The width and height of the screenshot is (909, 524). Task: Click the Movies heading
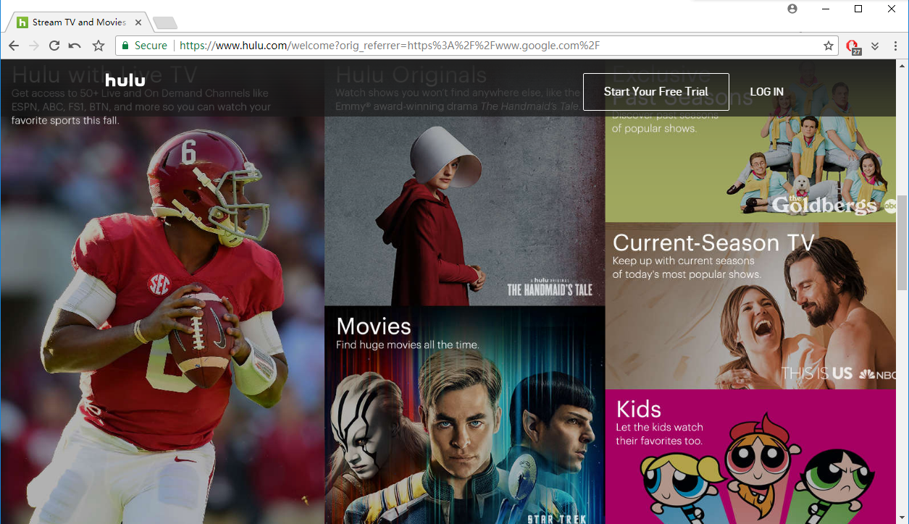[374, 326]
